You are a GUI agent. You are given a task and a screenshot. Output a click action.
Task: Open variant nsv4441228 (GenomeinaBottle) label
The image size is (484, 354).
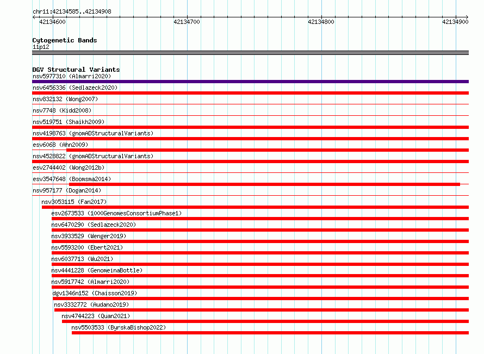pos(97,270)
